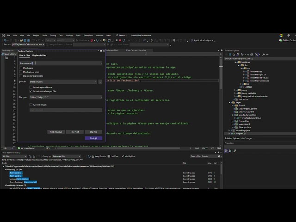
Task: Enable the Append Results checkbox
Action: [31, 105]
